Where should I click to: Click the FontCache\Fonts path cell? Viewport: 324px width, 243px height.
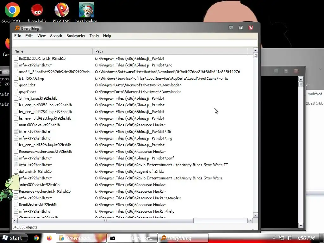pos(161,78)
